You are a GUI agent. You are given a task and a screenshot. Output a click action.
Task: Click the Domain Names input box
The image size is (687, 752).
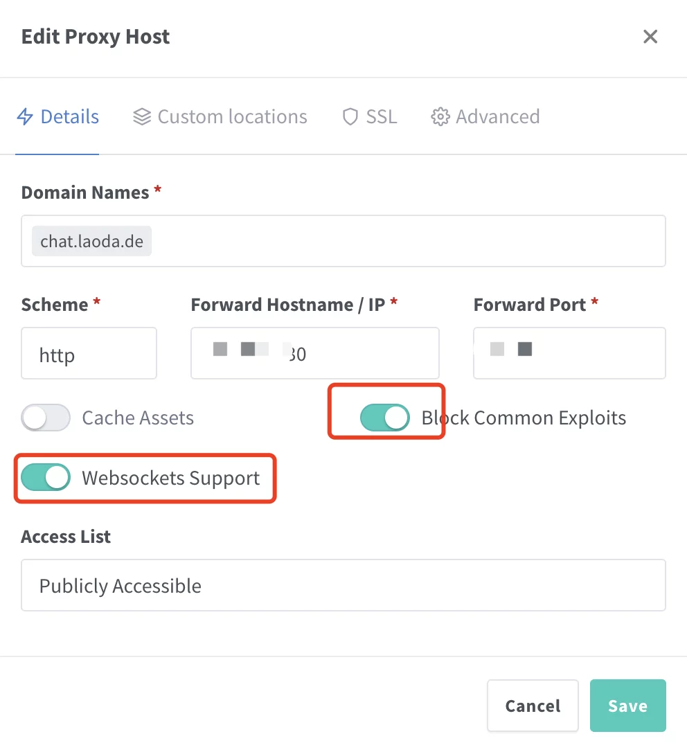(x=409, y=242)
